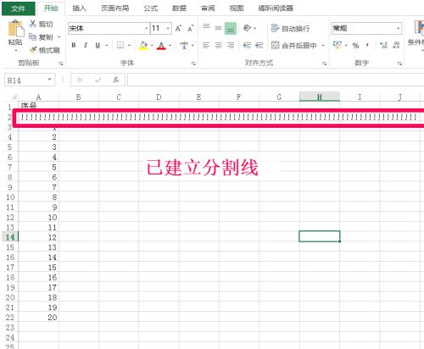The width and height of the screenshot is (424, 349).
Task: Select row 14 header
Action: point(10,236)
